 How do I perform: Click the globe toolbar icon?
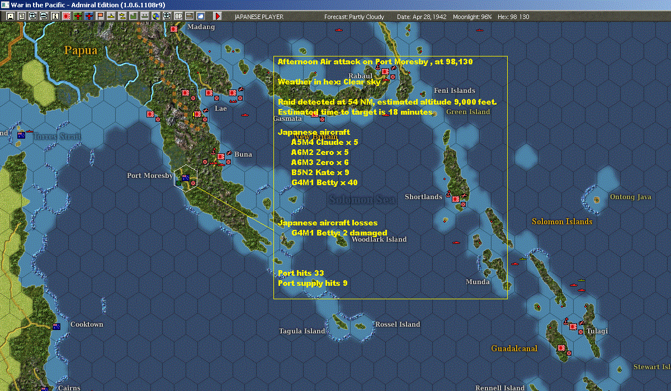click(155, 16)
